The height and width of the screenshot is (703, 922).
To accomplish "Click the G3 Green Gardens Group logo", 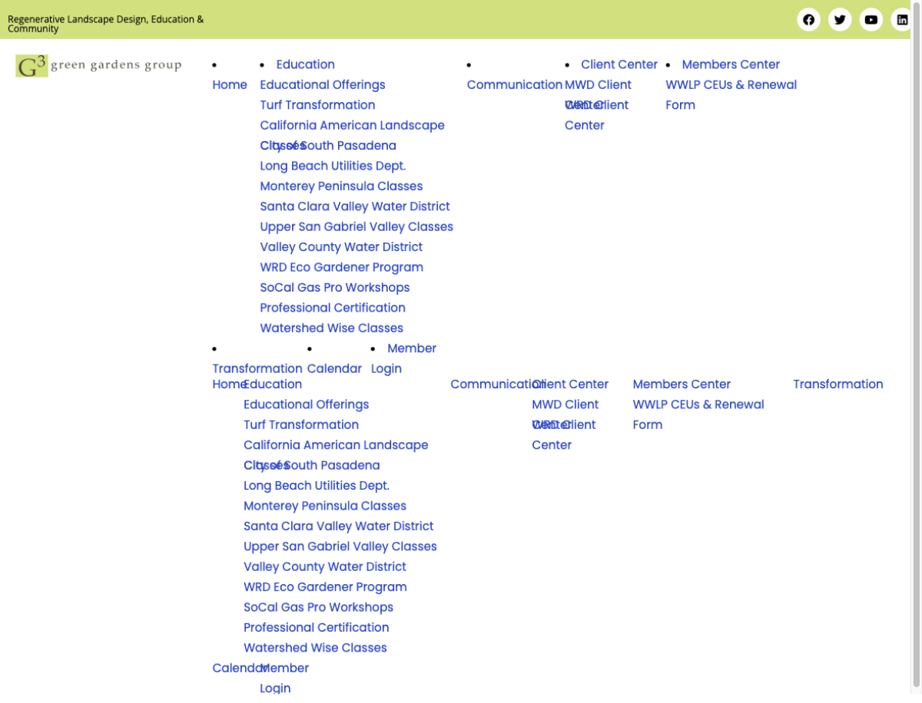I will pos(98,66).
